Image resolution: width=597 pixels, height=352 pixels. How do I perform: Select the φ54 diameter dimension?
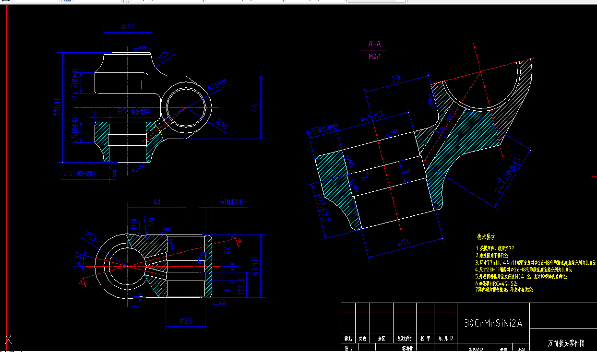point(405,244)
